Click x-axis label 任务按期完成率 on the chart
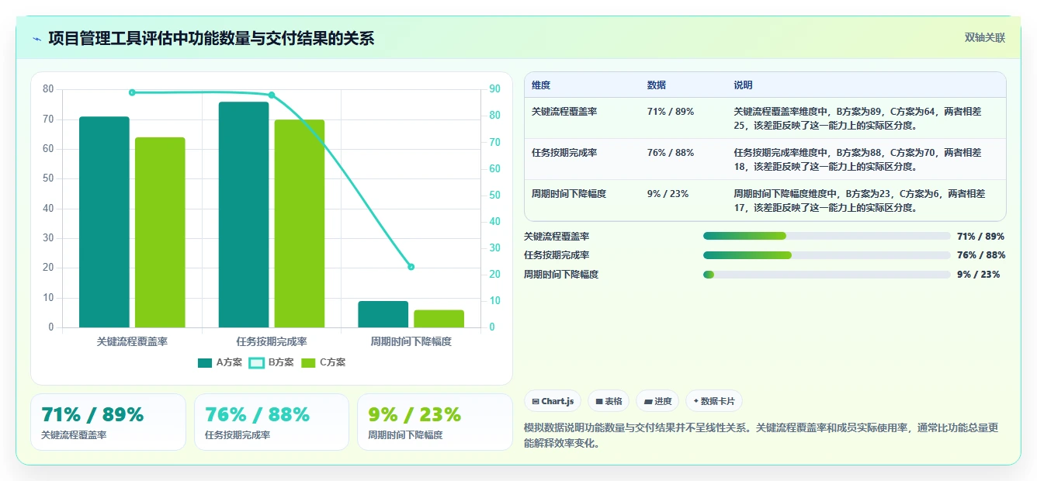Image resolution: width=1037 pixels, height=481 pixels. click(272, 341)
